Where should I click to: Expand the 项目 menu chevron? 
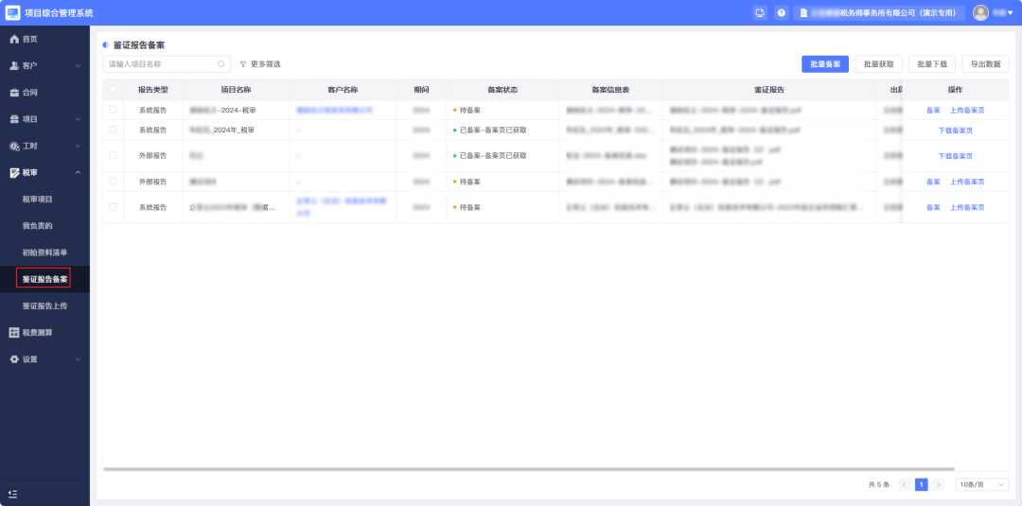pos(78,119)
